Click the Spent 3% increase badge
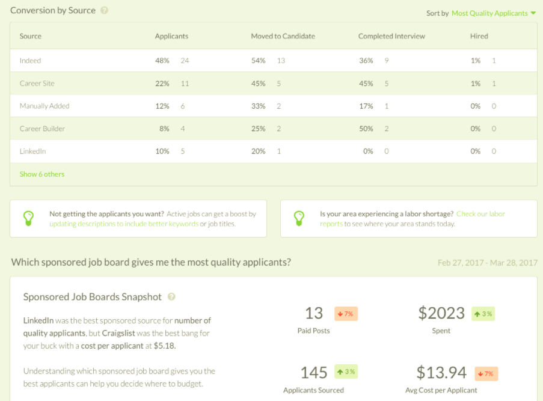The image size is (543, 401). click(x=482, y=313)
